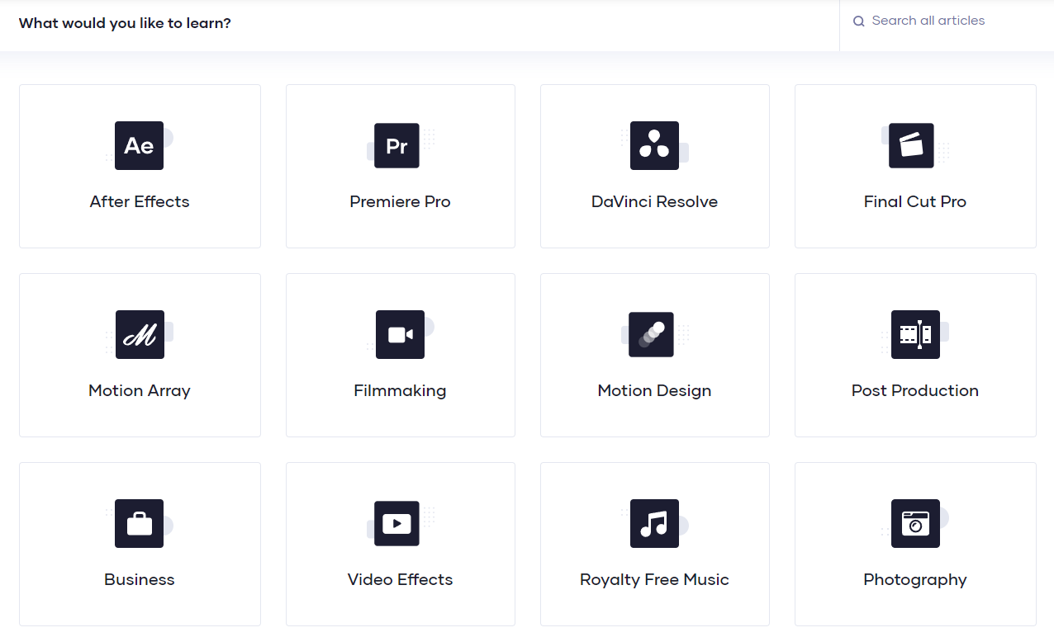Open the Filmmaking category link
Viewport: 1054px width, 637px height.
pos(401,355)
